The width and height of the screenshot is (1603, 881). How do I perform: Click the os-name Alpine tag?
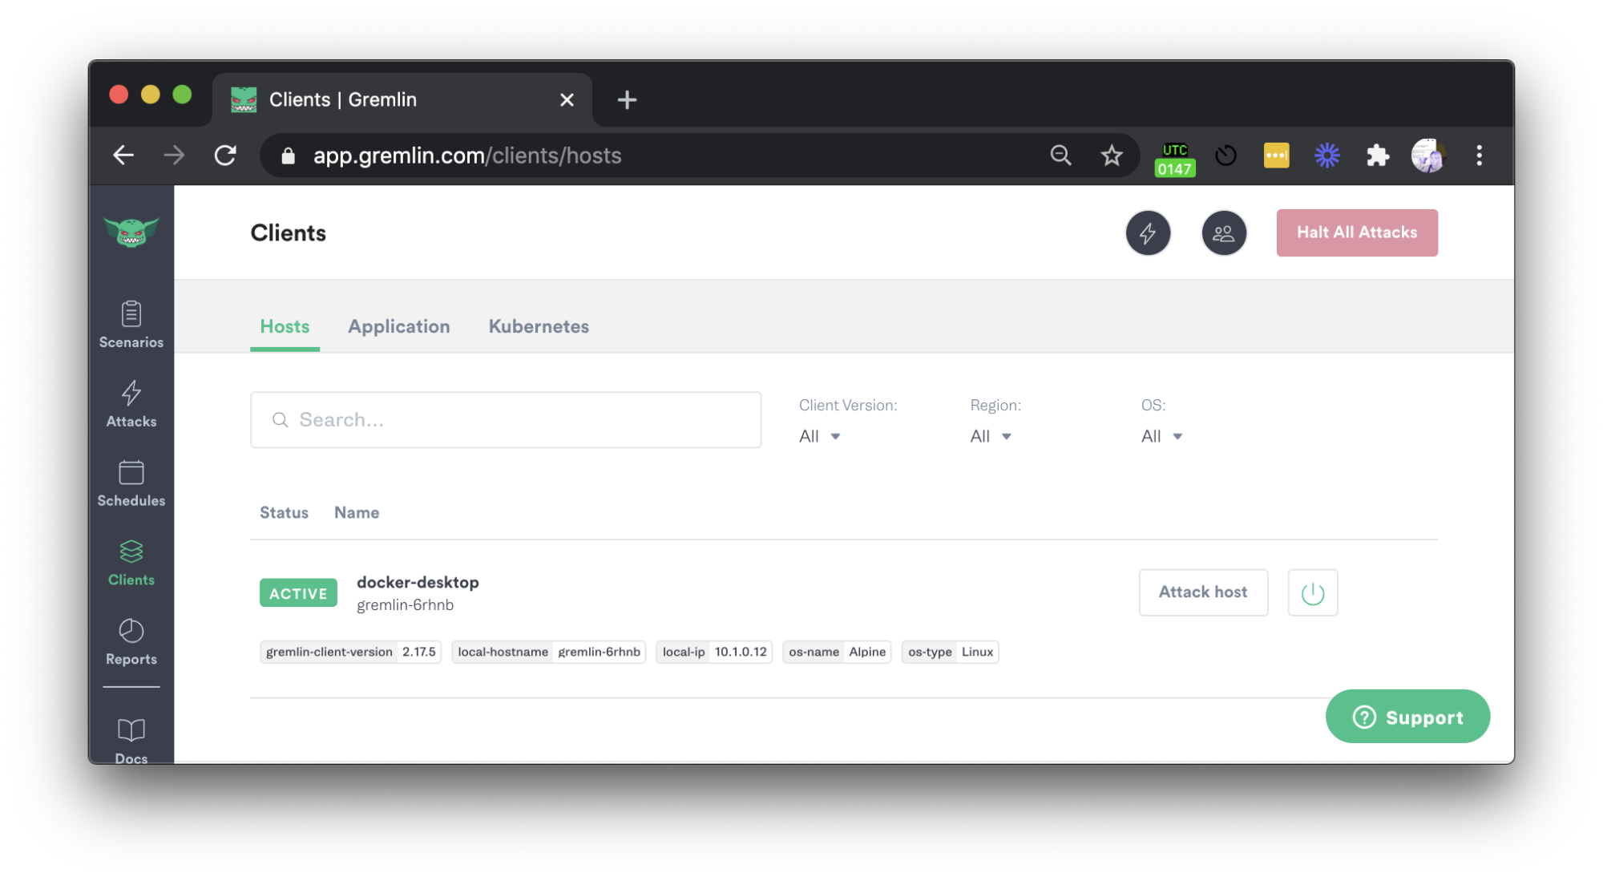(x=837, y=652)
